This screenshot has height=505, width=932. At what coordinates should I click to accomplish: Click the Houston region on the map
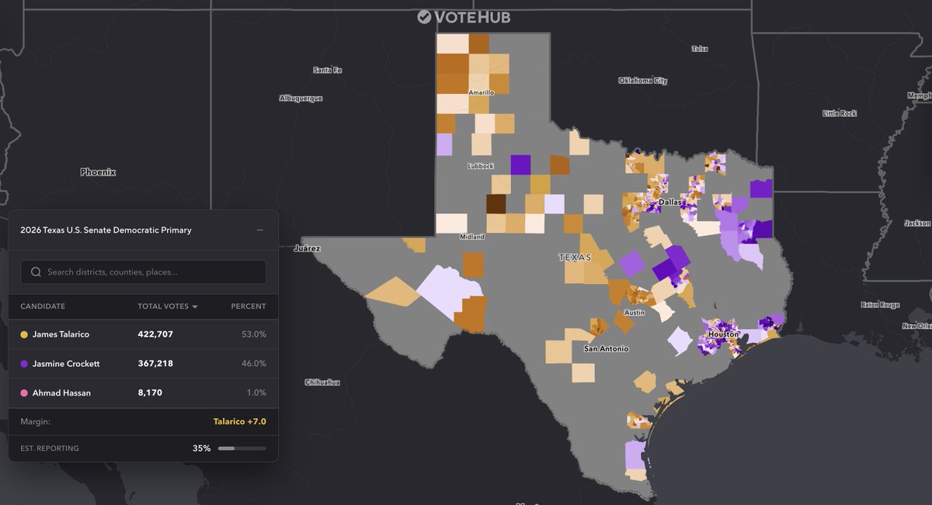coord(722,334)
